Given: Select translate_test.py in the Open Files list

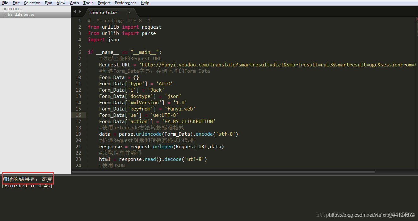Looking at the screenshot, I should tap(21, 15).
